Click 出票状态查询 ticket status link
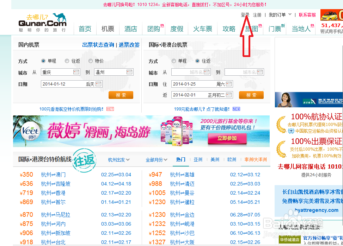 [x=98, y=45]
